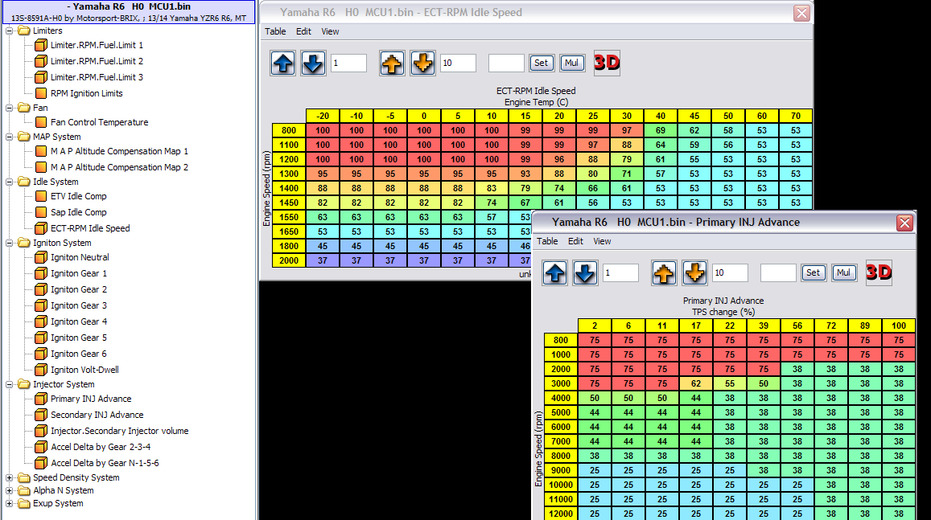The height and width of the screenshot is (520, 931).
Task: Click blue down arrow in Primary INJ Advance window
Action: pos(585,272)
